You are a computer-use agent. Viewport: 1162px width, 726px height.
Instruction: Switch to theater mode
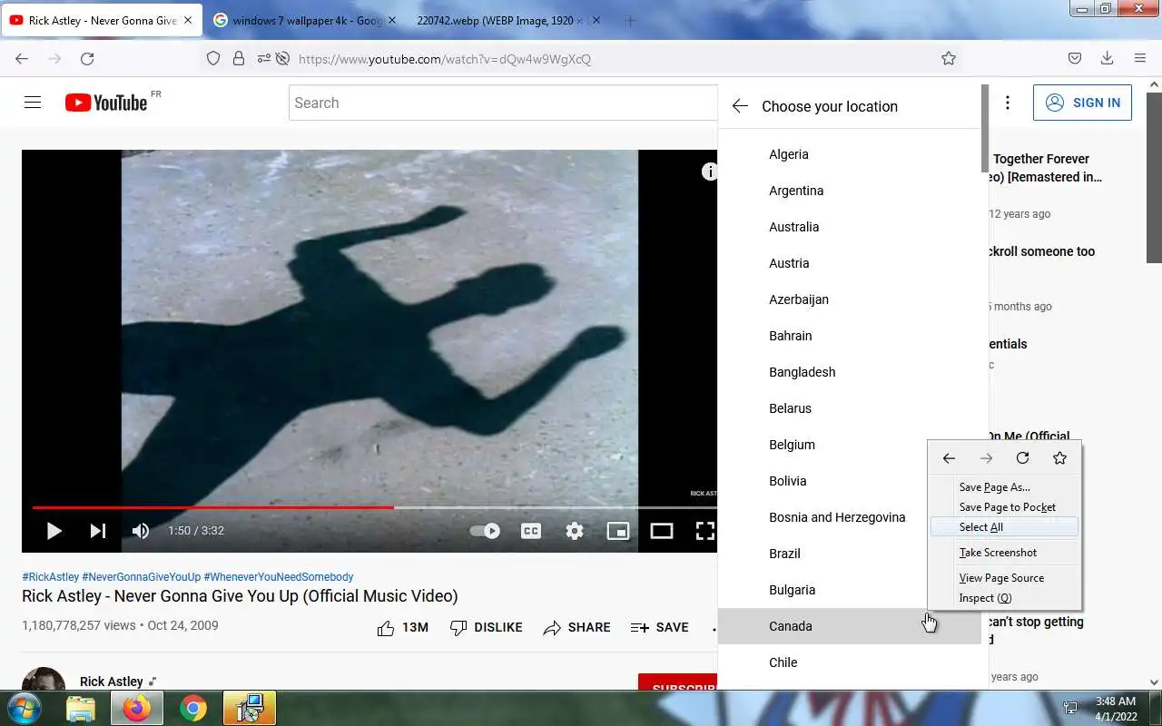coord(662,531)
